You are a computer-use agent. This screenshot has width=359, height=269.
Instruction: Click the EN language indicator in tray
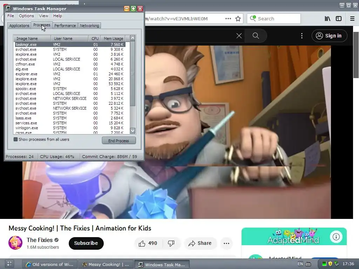click(300, 264)
